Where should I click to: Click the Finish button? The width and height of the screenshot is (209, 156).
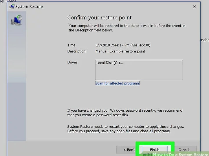(154, 150)
